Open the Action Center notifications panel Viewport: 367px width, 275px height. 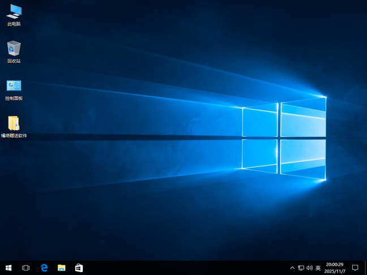coord(355,268)
